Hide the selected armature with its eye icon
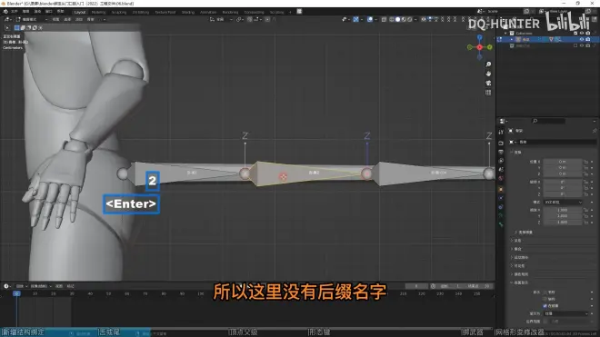Image resolution: width=600 pixels, height=337 pixels. tap(581, 39)
